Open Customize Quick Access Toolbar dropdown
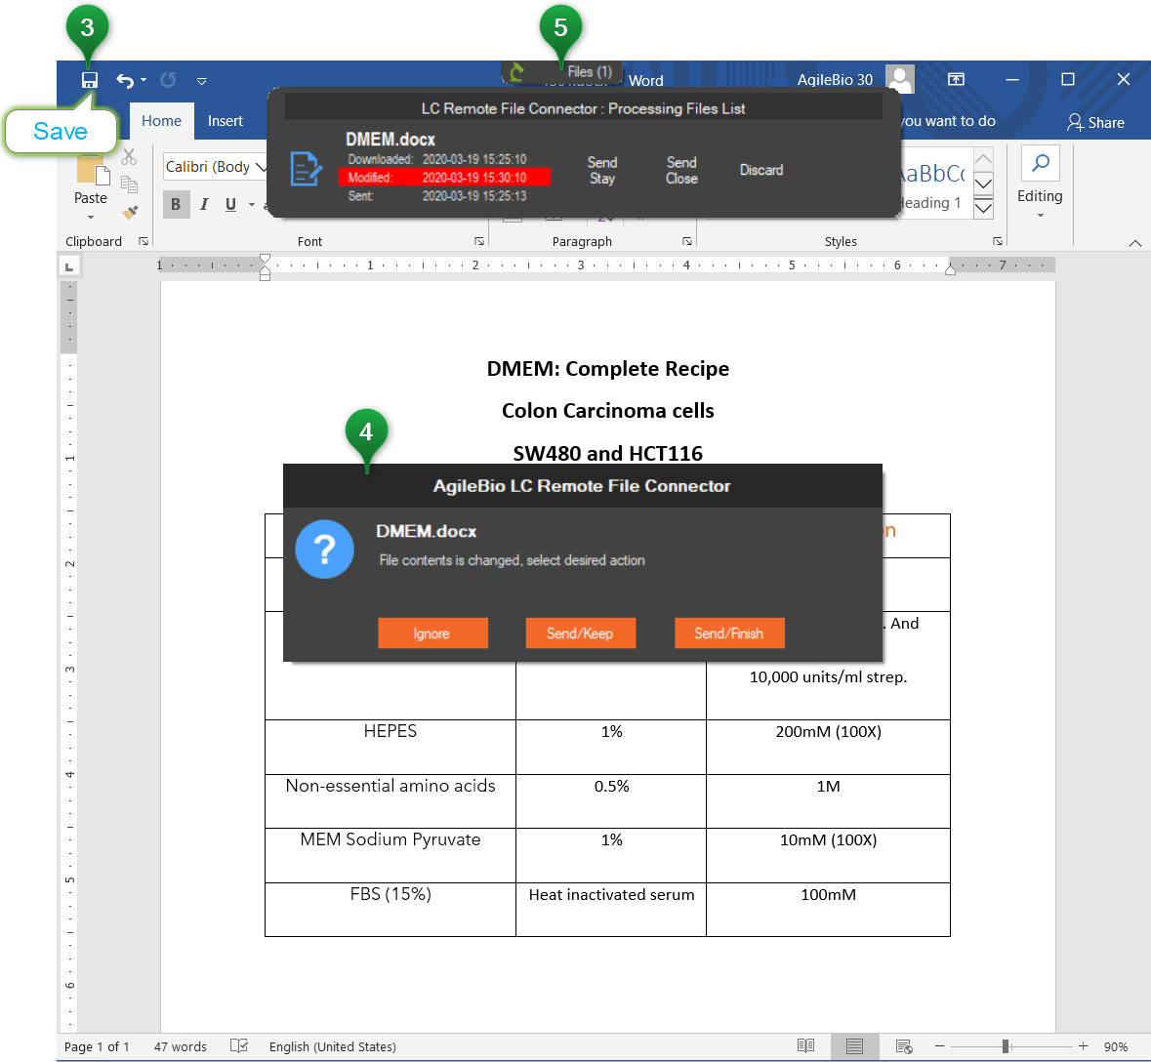1151x1062 pixels. point(201,81)
